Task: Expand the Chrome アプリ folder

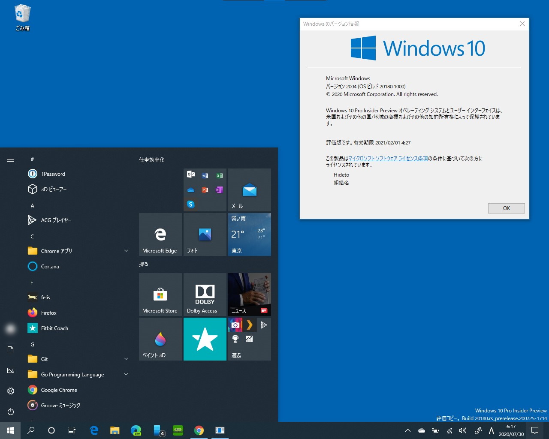Action: point(126,251)
